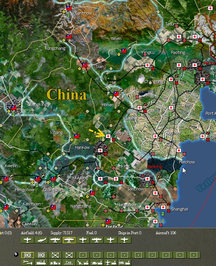Click the airfield icon at Shanghai
The width and height of the screenshot is (216, 266).
coord(168,204)
